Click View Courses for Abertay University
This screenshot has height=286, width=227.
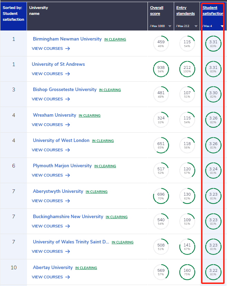pyautogui.click(x=51, y=277)
